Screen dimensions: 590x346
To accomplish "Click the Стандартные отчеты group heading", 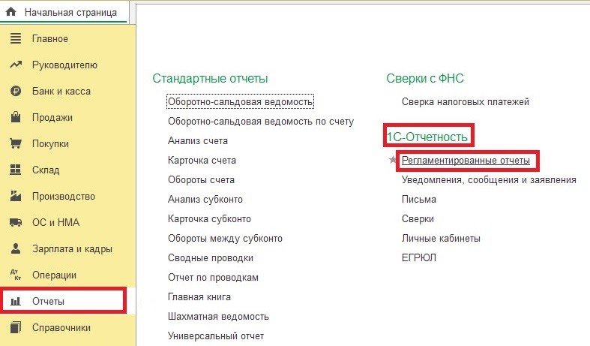I will click(x=210, y=78).
